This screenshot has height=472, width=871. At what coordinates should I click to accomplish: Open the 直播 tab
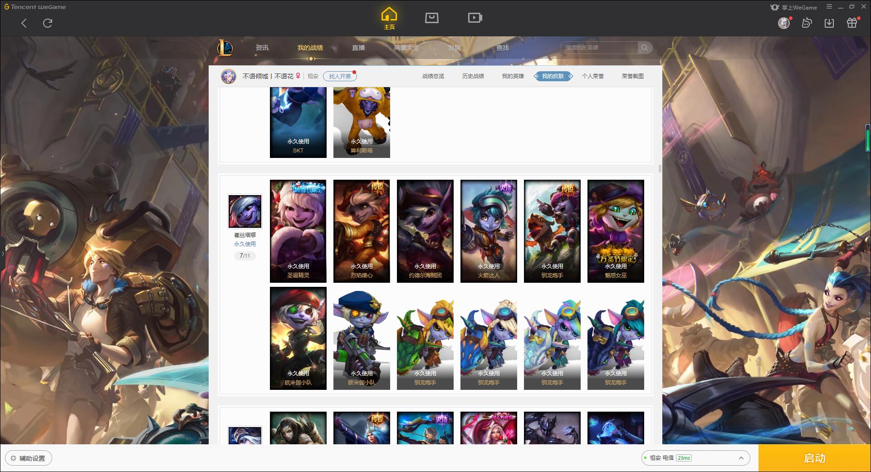point(358,48)
